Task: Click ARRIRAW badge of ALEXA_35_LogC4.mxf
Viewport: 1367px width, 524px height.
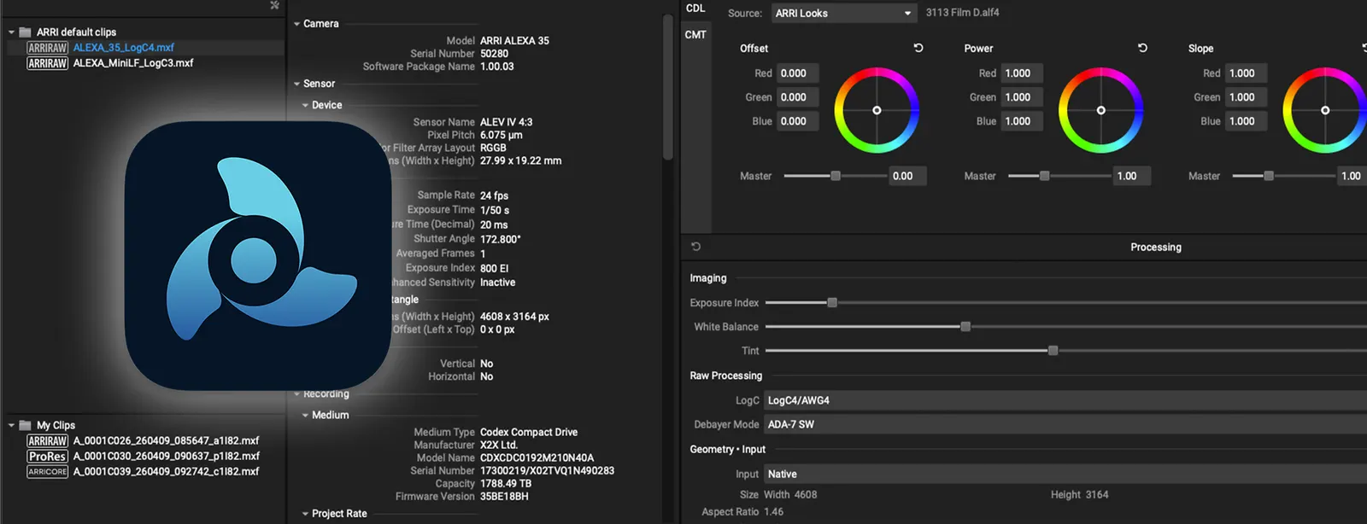Action: 47,48
